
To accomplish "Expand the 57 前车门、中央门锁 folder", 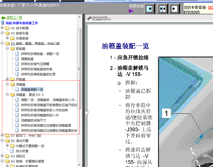I will point(2,135).
